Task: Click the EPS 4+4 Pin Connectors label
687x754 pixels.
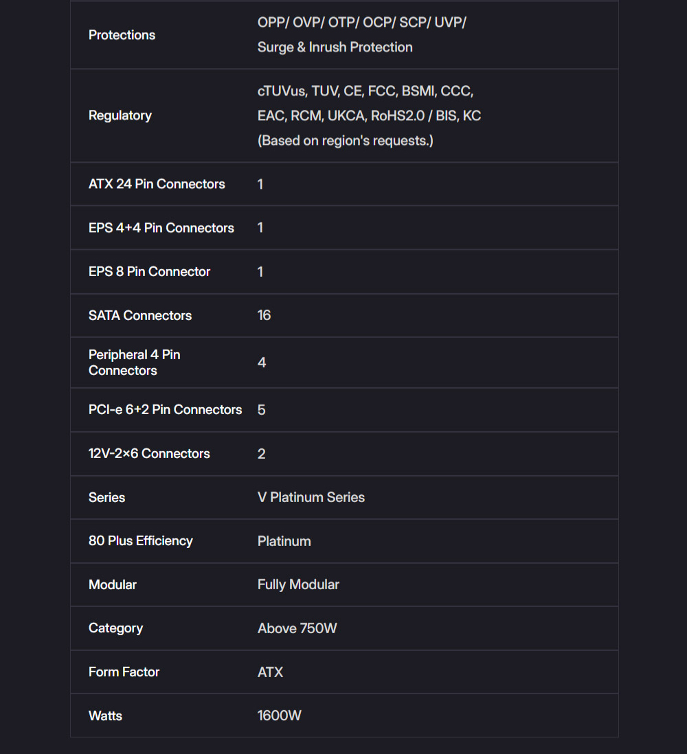Action: (161, 228)
